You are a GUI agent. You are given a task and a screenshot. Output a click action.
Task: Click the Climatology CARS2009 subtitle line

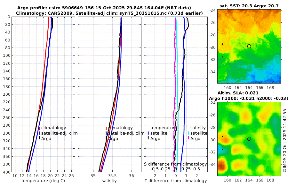pos(109,13)
